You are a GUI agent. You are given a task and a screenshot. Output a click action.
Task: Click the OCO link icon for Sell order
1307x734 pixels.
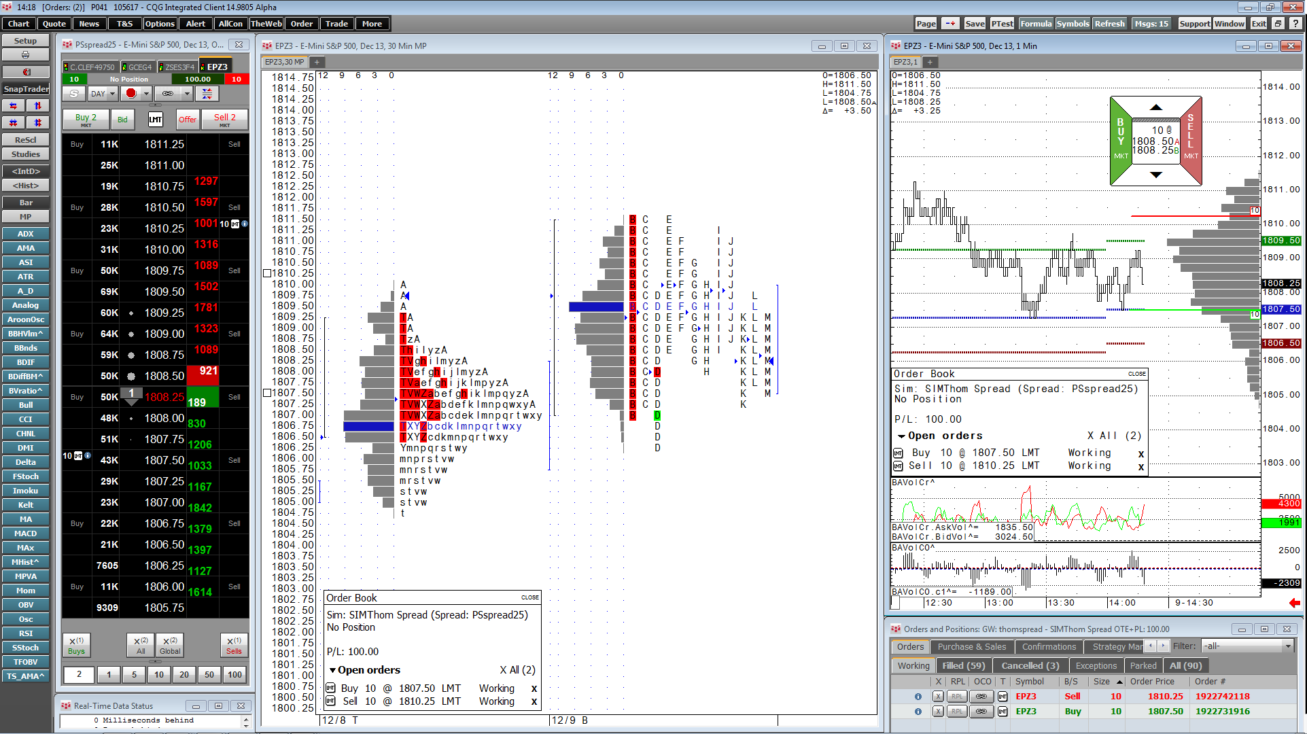pyautogui.click(x=981, y=697)
